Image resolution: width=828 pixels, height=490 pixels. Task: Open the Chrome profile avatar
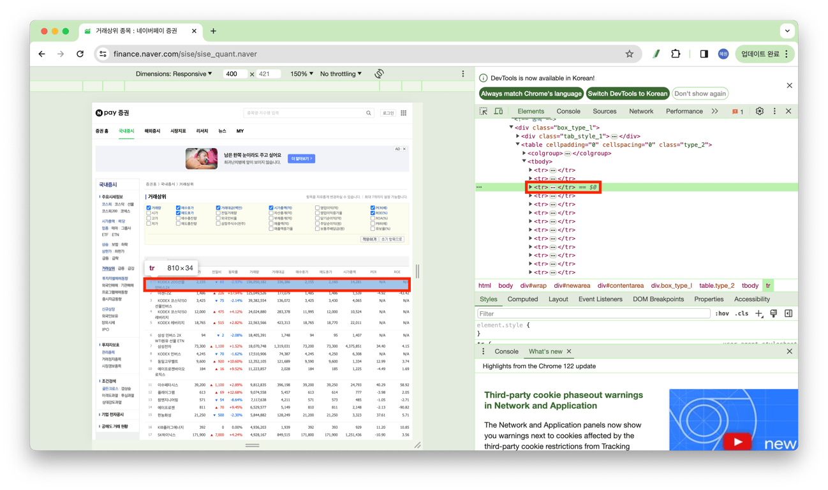click(x=723, y=54)
